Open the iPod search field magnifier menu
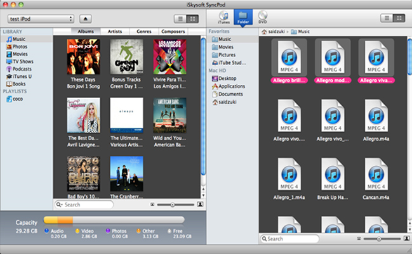Image resolution: width=412 pixels, height=254 pixels. [59, 205]
